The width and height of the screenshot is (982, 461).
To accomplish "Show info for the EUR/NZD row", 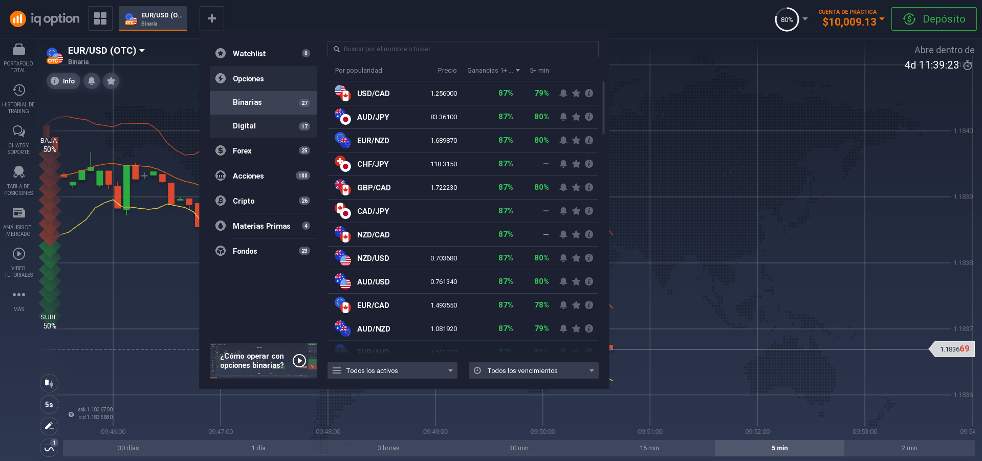I will click(589, 140).
